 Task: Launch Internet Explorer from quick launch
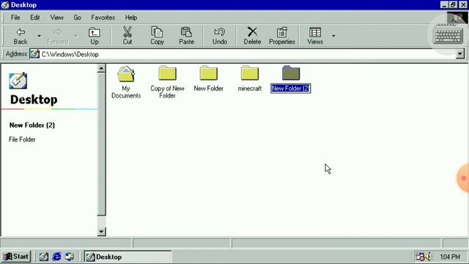56,257
